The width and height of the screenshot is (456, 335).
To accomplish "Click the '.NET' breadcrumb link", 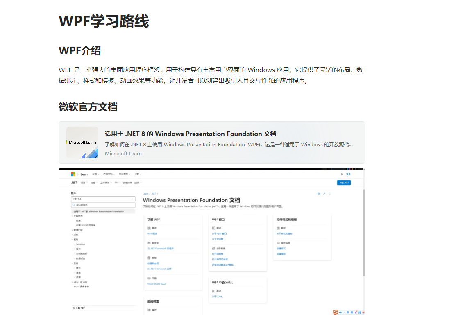I will pos(154,194).
